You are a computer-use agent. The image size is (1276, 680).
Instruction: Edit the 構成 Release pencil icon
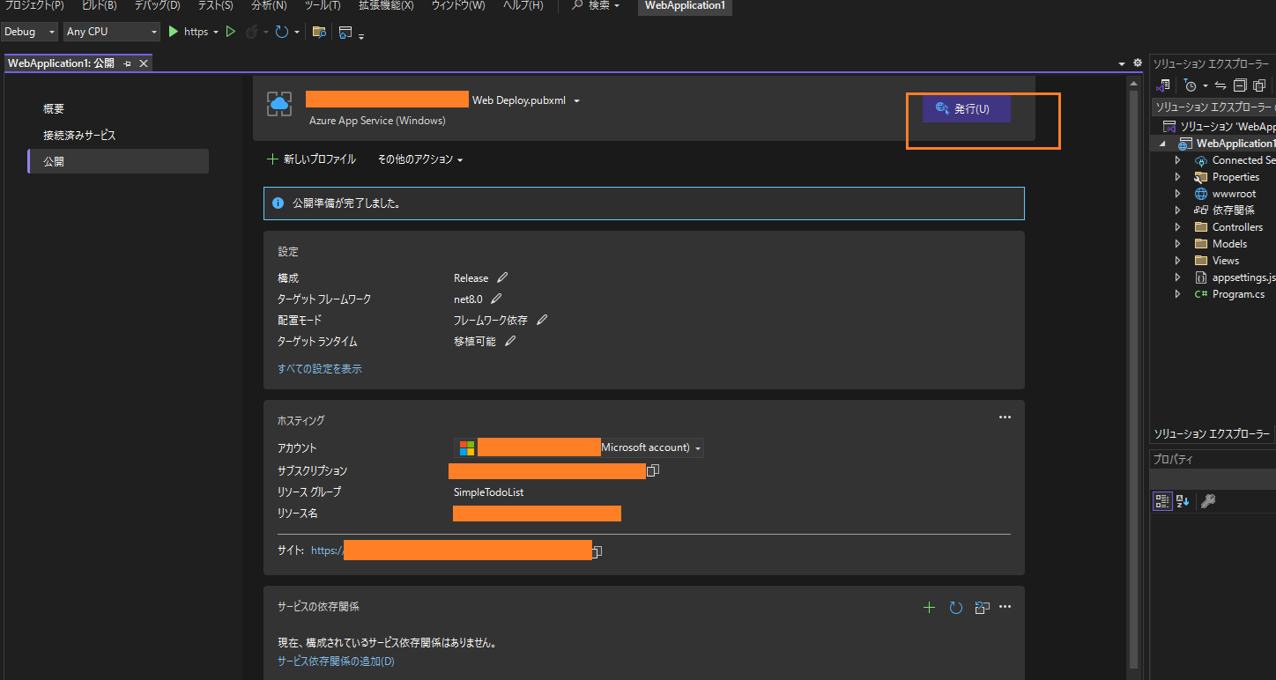[x=502, y=277]
